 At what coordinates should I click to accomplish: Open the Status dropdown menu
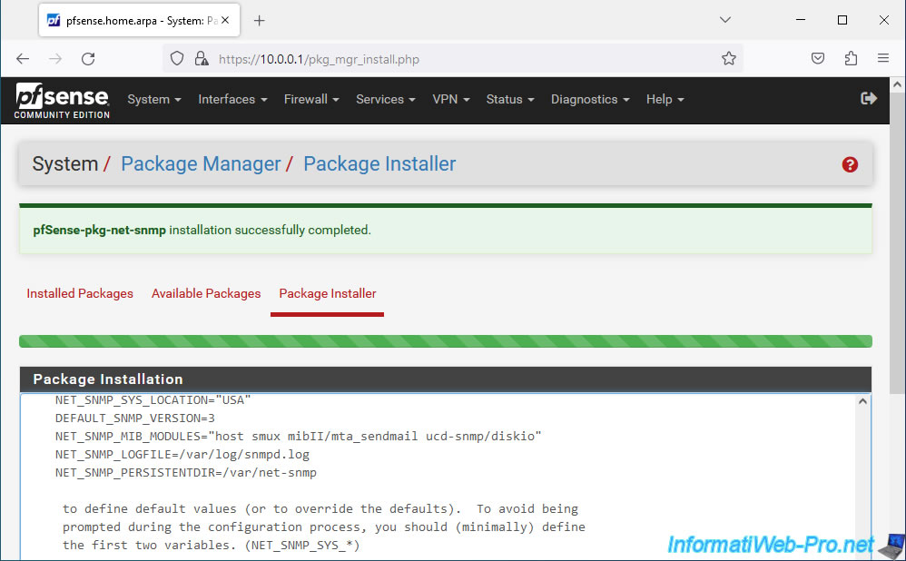click(x=510, y=99)
